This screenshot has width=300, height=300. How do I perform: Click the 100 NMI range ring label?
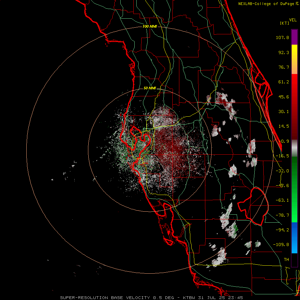pos(150,26)
